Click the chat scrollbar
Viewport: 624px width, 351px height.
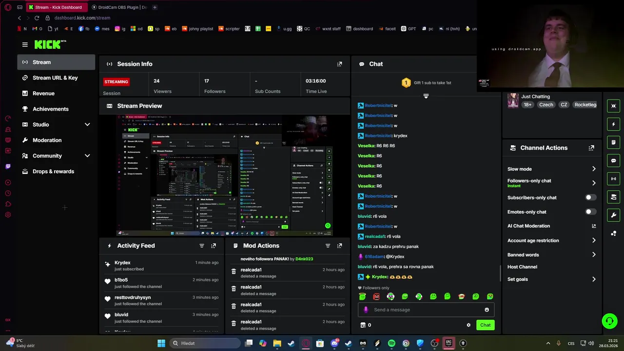(500, 273)
